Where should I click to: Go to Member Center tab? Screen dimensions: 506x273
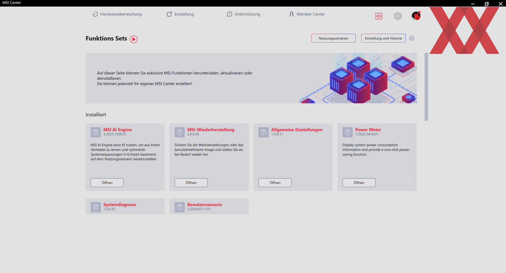pyautogui.click(x=307, y=14)
